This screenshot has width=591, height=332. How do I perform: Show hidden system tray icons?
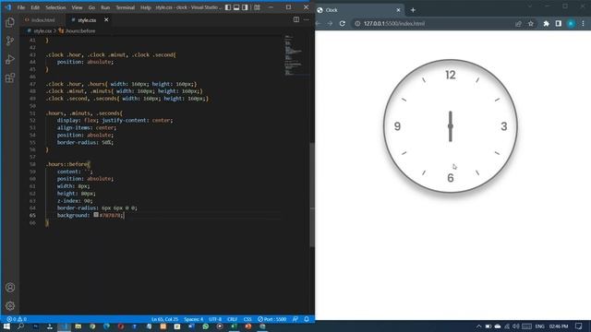478,326
